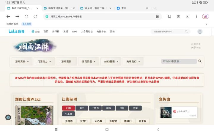Open the bookmarks icon in browser toolbar
This screenshot has width=214, height=134.
click(x=169, y=17)
